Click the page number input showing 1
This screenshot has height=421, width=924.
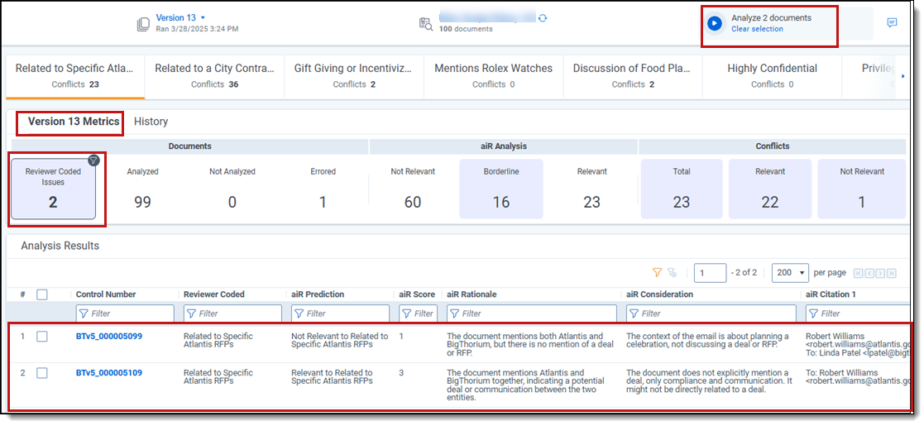click(710, 273)
